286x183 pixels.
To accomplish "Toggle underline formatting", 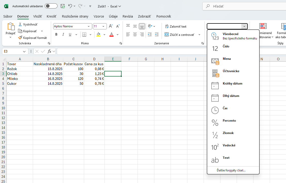I will [x=70, y=35].
